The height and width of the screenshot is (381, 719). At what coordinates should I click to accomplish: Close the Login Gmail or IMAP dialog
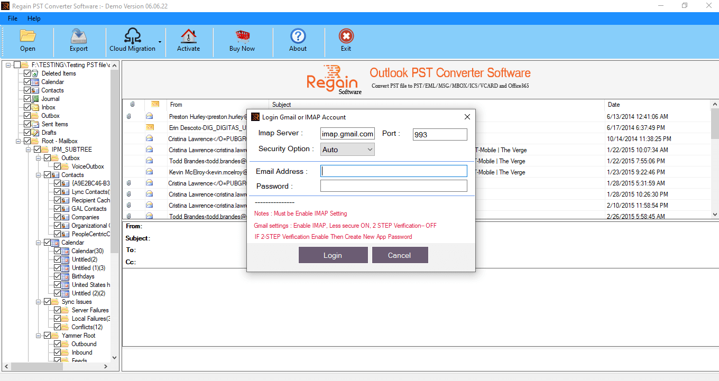click(x=467, y=117)
